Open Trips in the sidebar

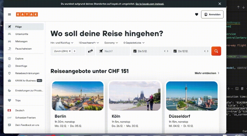pyautogui.click(x=24, y=100)
